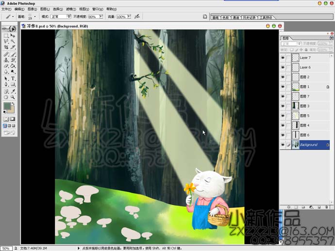The width and height of the screenshot is (335, 251).
Task: Expand the opacity 80% slider arrow
Action: (101, 16)
